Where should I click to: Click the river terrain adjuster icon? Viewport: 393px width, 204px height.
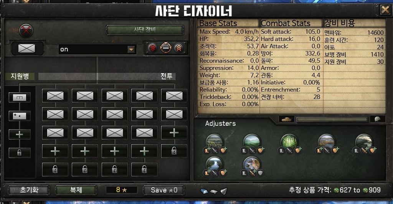click(x=214, y=165)
